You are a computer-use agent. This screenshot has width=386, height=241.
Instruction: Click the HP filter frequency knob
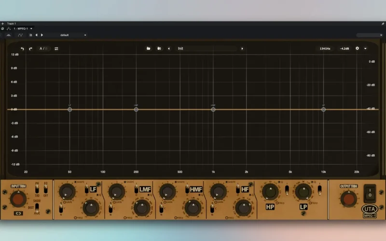[x=270, y=192]
